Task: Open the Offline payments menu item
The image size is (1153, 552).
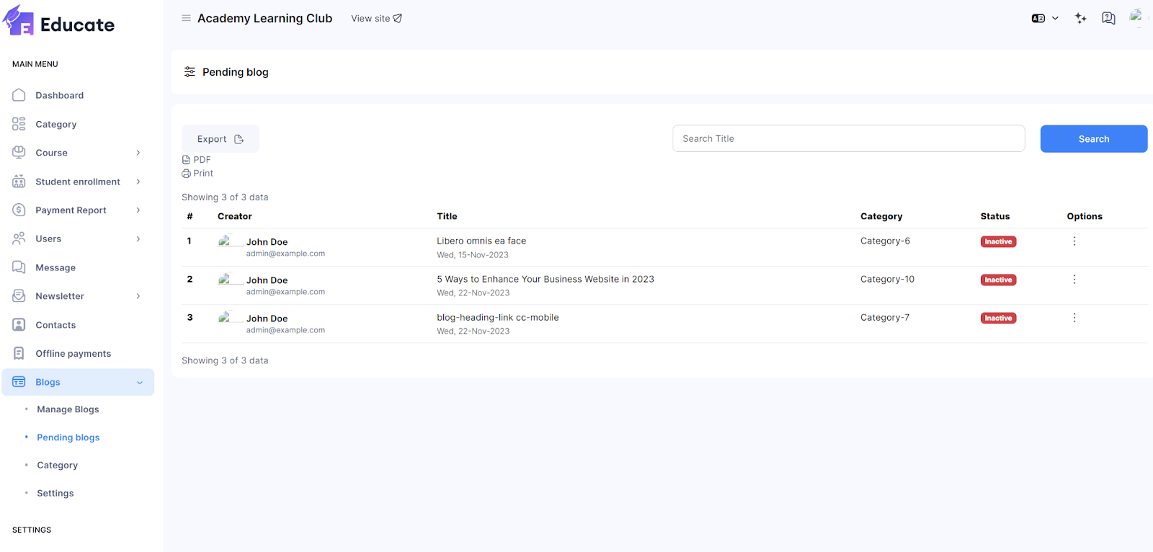Action: click(73, 354)
